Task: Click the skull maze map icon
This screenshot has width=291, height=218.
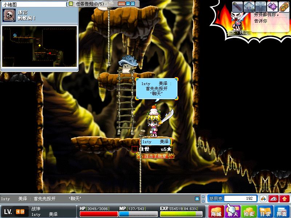Action: (x=9, y=15)
